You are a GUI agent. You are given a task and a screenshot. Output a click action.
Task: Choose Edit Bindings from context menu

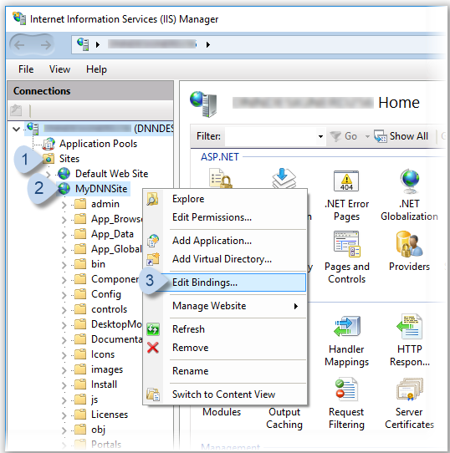[x=225, y=282]
